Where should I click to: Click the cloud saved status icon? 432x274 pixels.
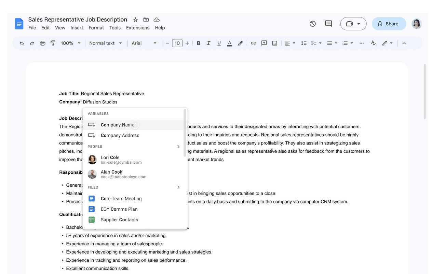pyautogui.click(x=157, y=20)
